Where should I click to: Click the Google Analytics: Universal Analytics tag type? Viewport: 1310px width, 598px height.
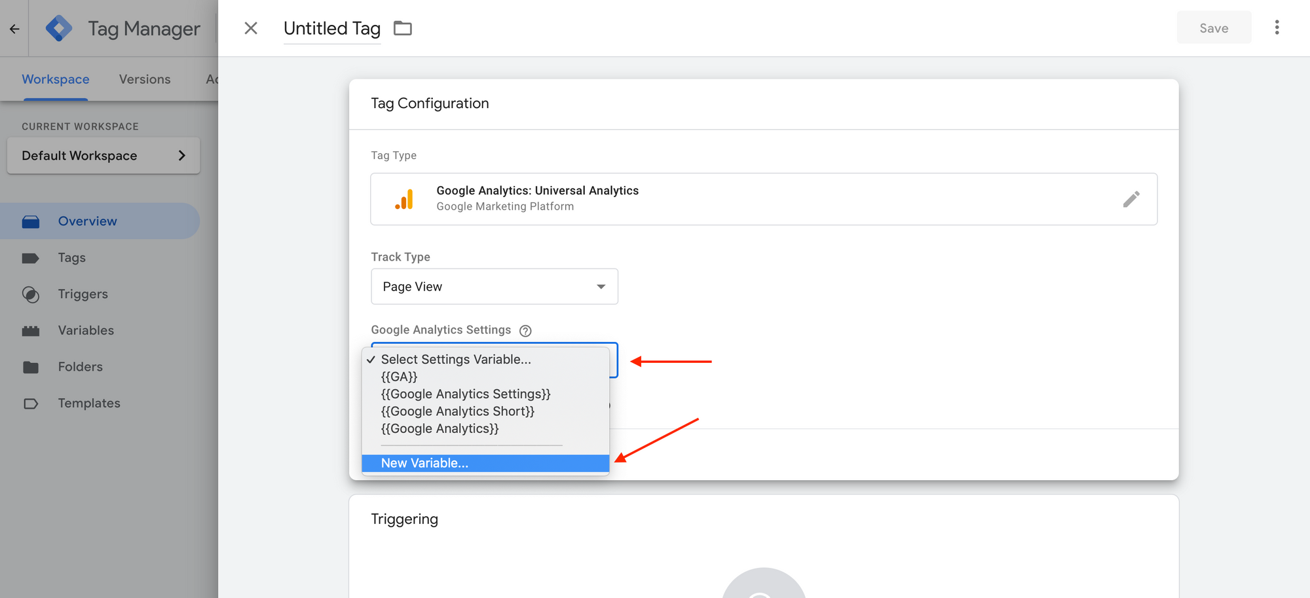764,199
